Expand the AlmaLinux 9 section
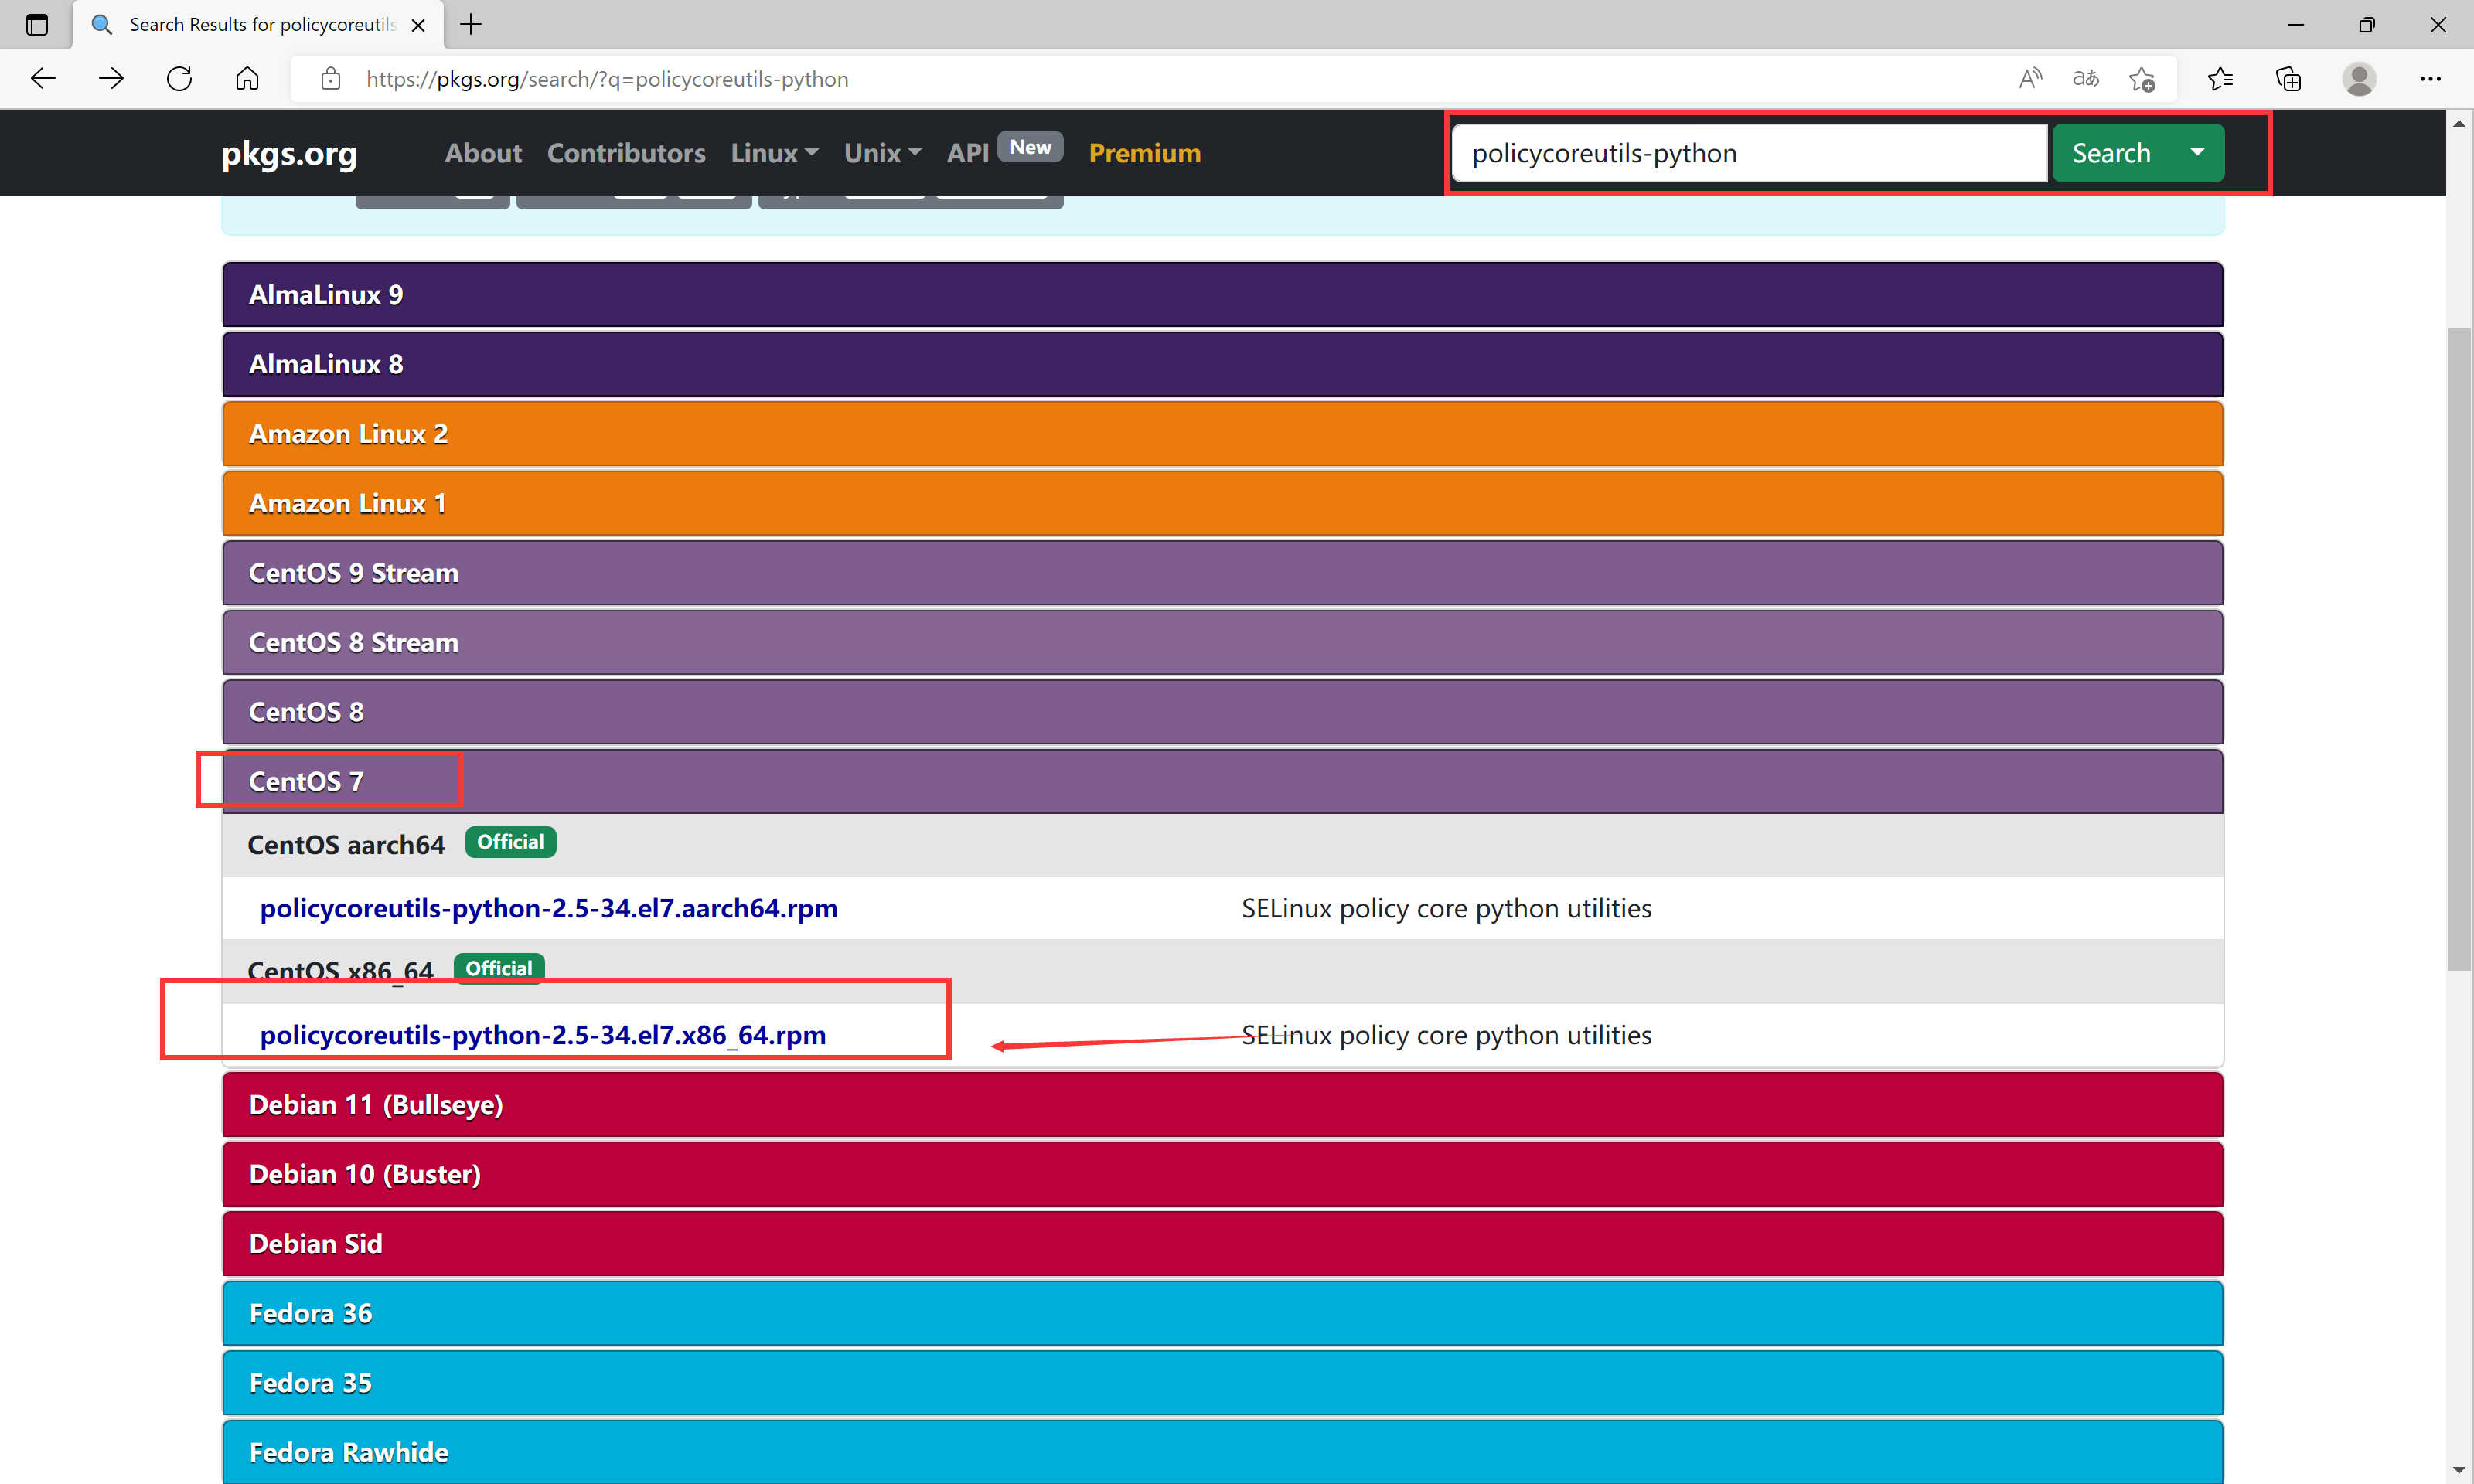This screenshot has width=2474, height=1484. pos(1222,294)
